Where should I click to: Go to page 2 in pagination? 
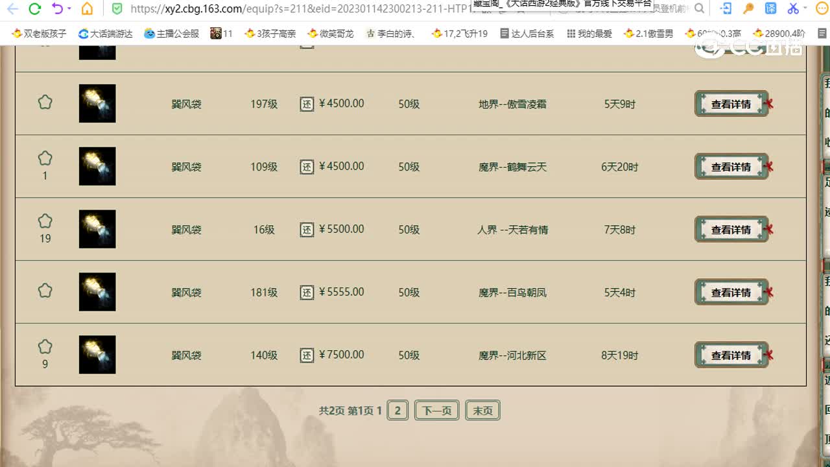[x=397, y=411]
